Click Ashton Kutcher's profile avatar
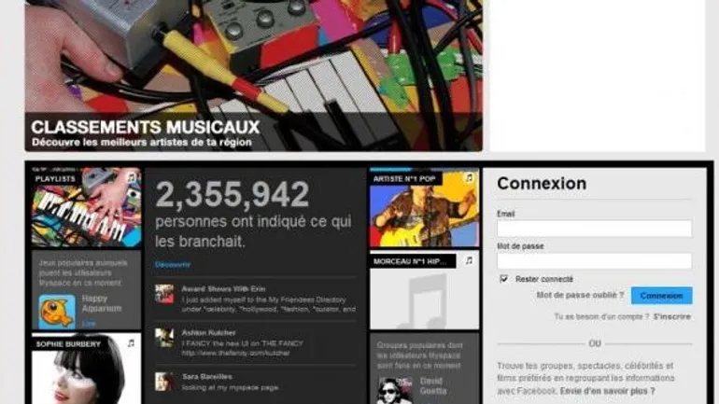 164,338
